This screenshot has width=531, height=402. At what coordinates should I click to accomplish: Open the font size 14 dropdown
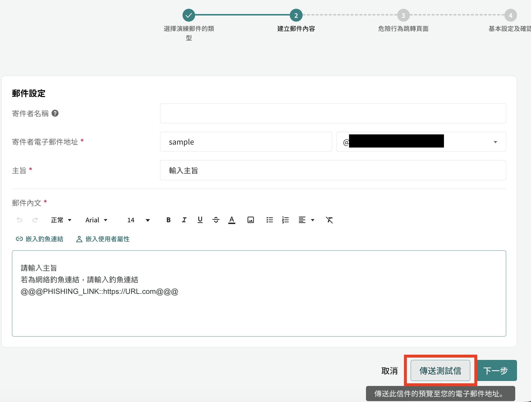point(138,220)
